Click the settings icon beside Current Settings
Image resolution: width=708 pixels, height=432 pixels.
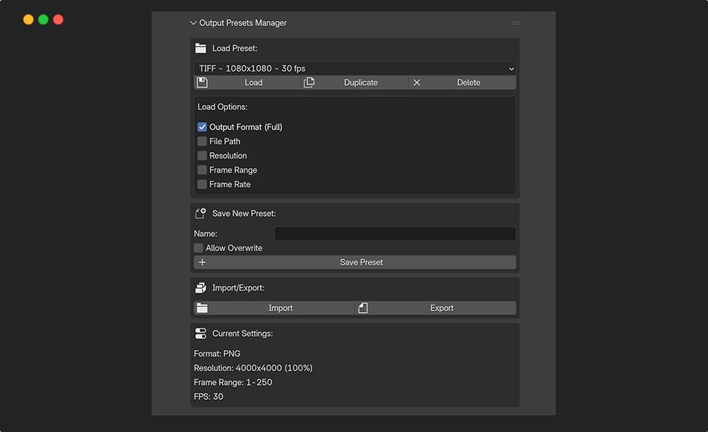point(200,333)
